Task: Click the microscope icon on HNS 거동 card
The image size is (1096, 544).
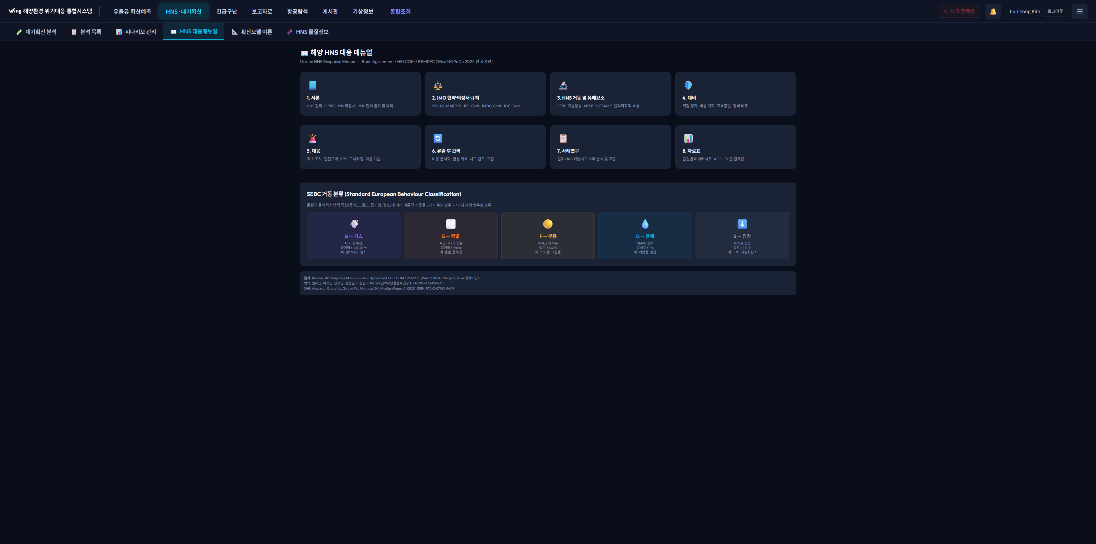Action: [563, 86]
